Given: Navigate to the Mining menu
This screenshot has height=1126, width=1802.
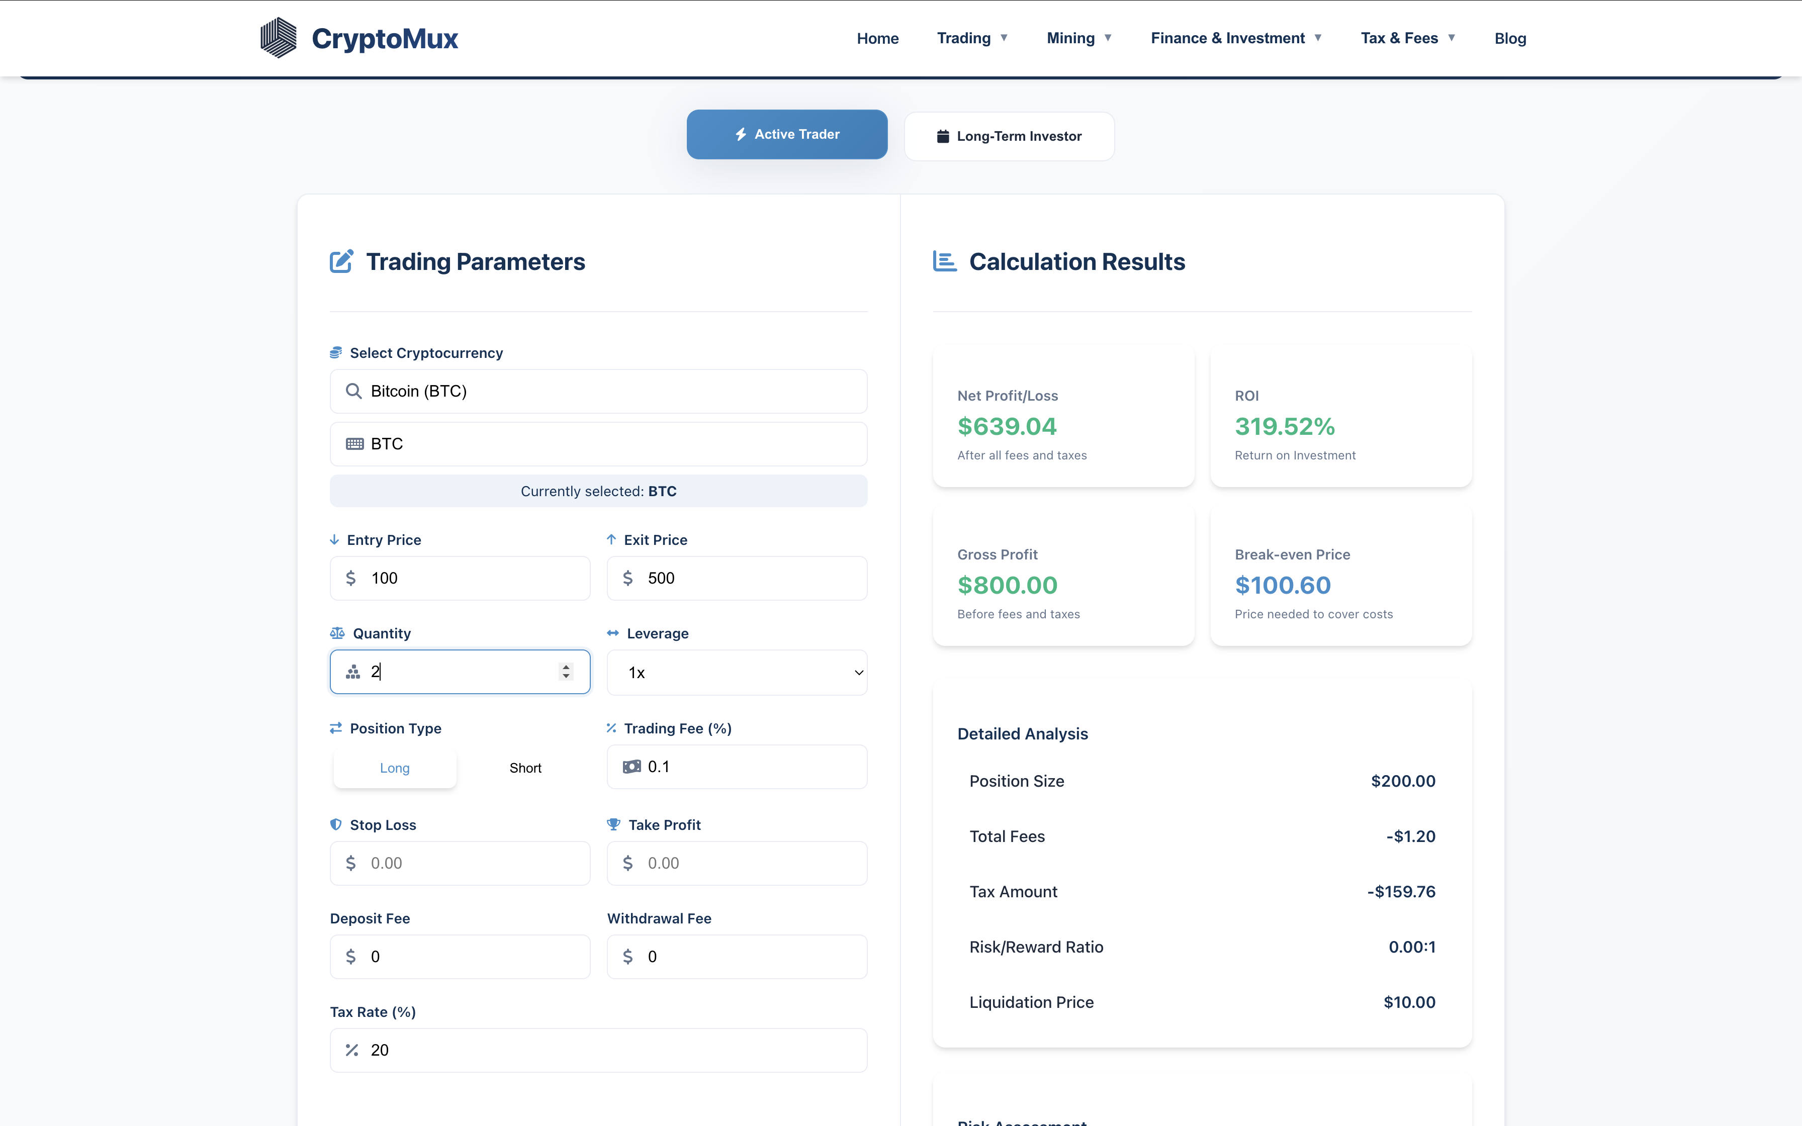Looking at the screenshot, I should 1072,37.
